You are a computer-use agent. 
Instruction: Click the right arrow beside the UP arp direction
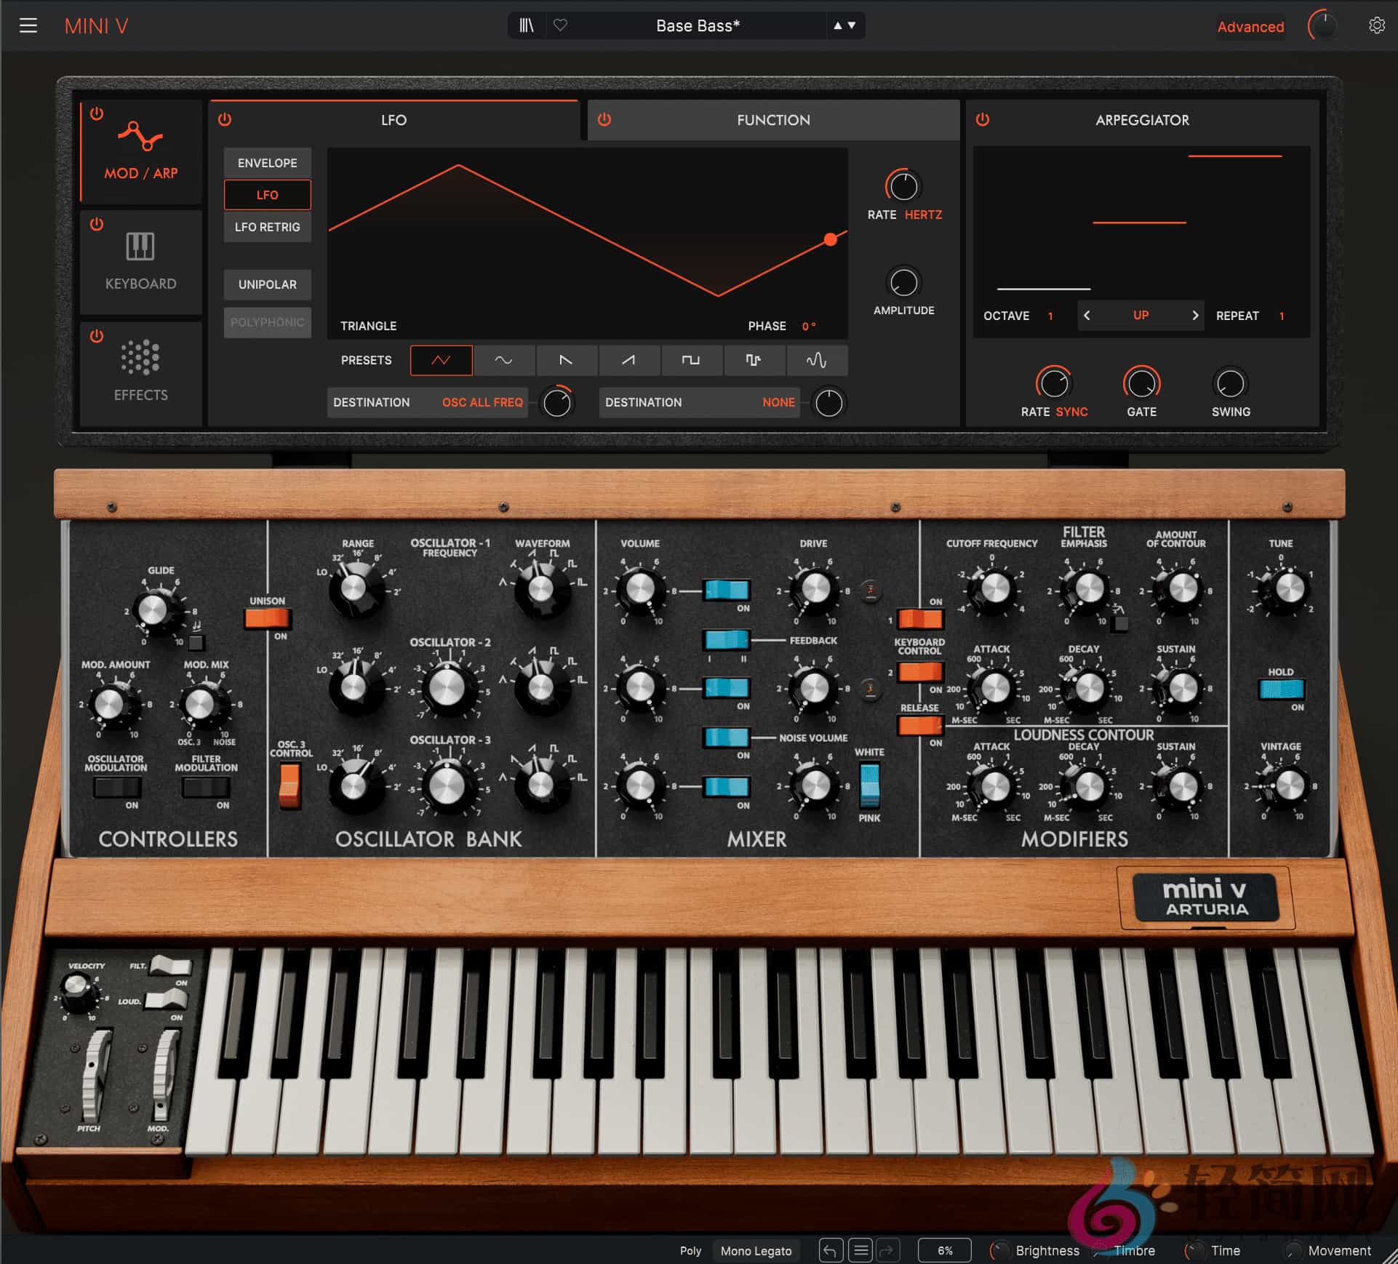[x=1195, y=316]
